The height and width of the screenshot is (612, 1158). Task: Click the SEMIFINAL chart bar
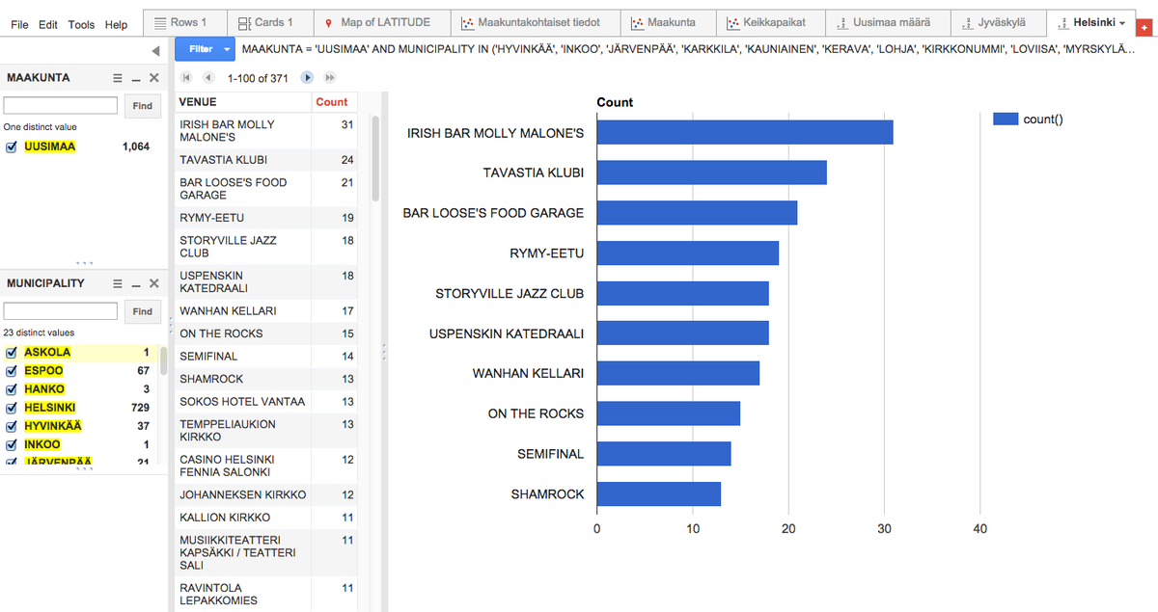click(664, 453)
